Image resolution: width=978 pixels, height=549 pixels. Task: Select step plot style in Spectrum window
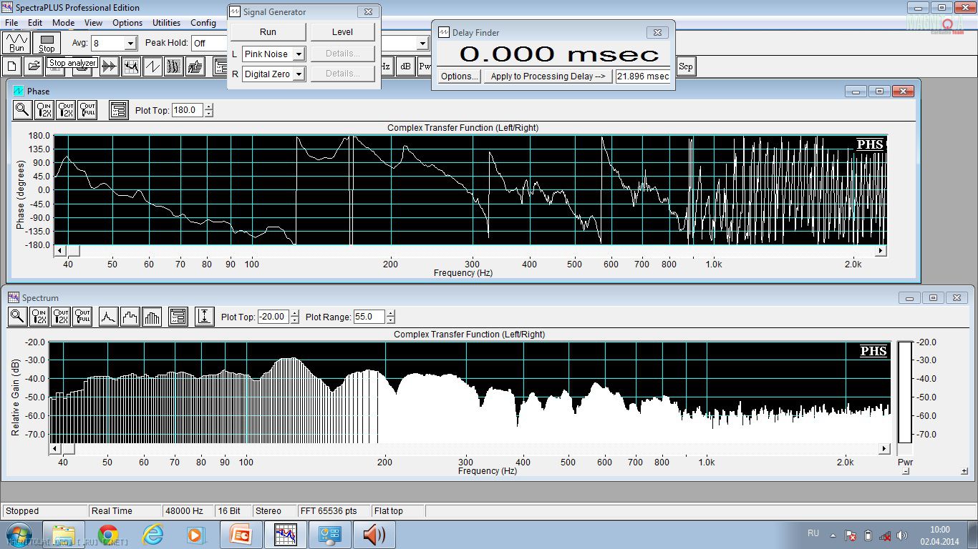(130, 316)
